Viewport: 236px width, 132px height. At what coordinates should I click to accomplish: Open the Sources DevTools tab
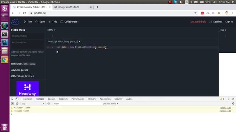[52, 99]
